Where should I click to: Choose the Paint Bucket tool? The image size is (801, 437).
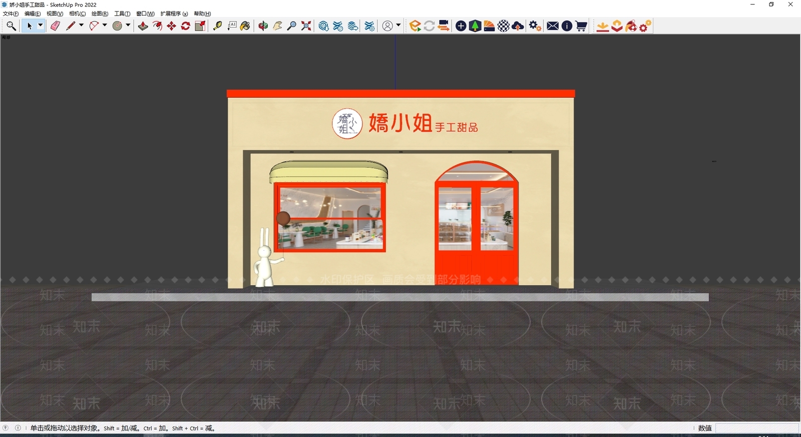(245, 26)
